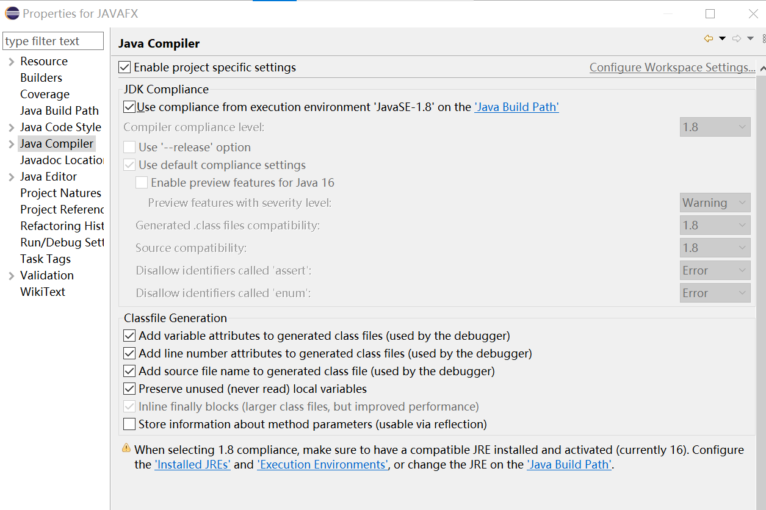Select Java Build Path in sidebar
766x510 pixels.
point(59,110)
